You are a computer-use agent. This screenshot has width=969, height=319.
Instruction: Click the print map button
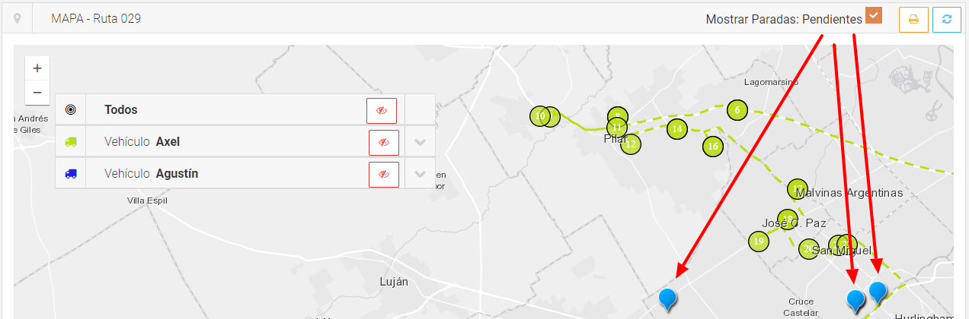(x=913, y=20)
